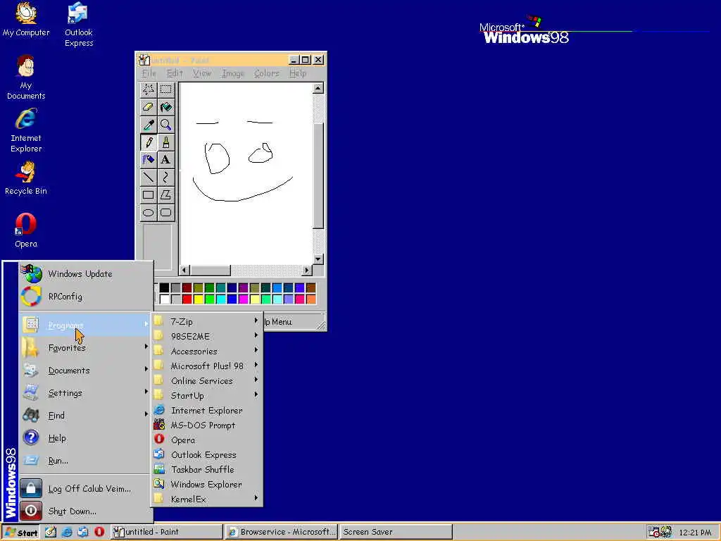Pick the Eraser tool in Paint
Image resolution: width=721 pixels, height=541 pixels.
(148, 107)
